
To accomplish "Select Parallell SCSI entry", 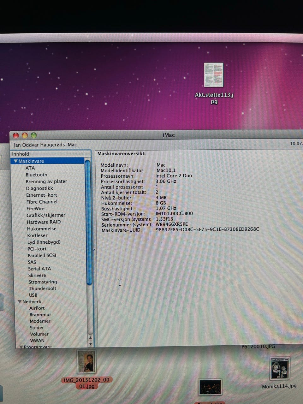I will click(42, 255).
